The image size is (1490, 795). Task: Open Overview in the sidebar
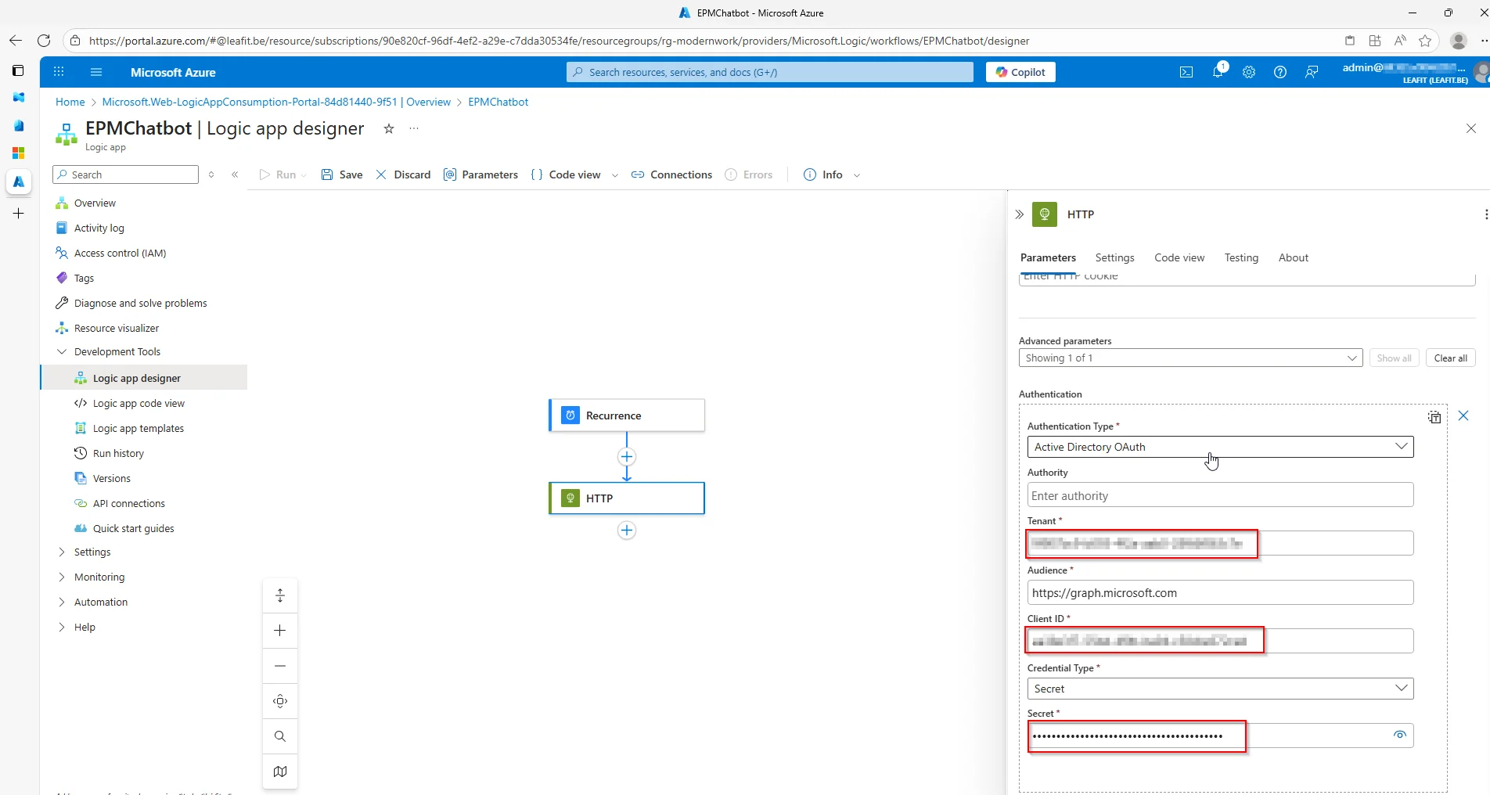[95, 203]
